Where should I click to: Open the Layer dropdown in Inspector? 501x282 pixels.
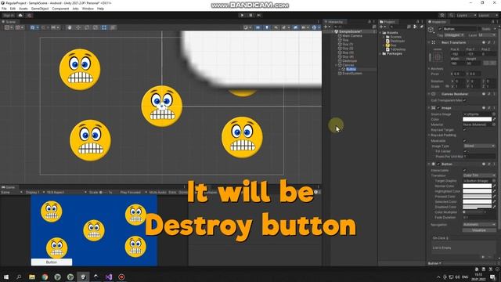point(487,34)
